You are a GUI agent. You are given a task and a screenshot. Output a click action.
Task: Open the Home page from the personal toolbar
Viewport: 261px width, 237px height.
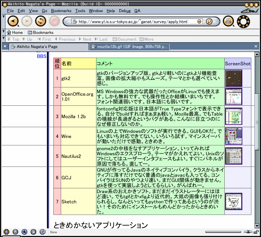click(x=14, y=32)
